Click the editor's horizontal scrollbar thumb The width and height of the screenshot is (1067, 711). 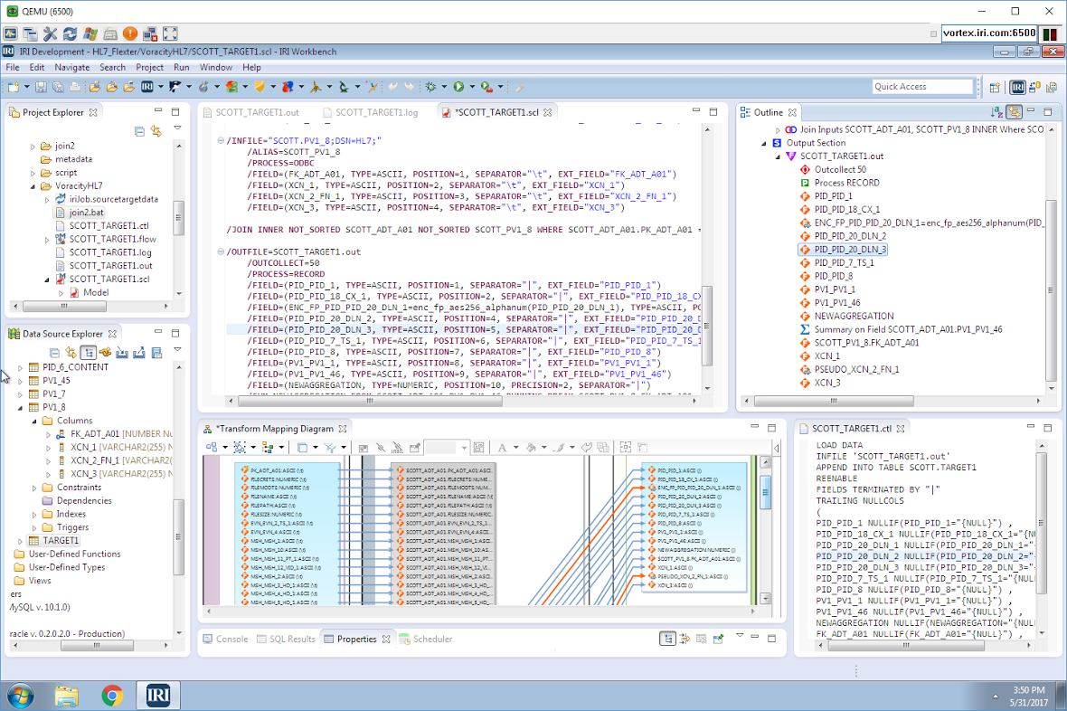point(370,401)
